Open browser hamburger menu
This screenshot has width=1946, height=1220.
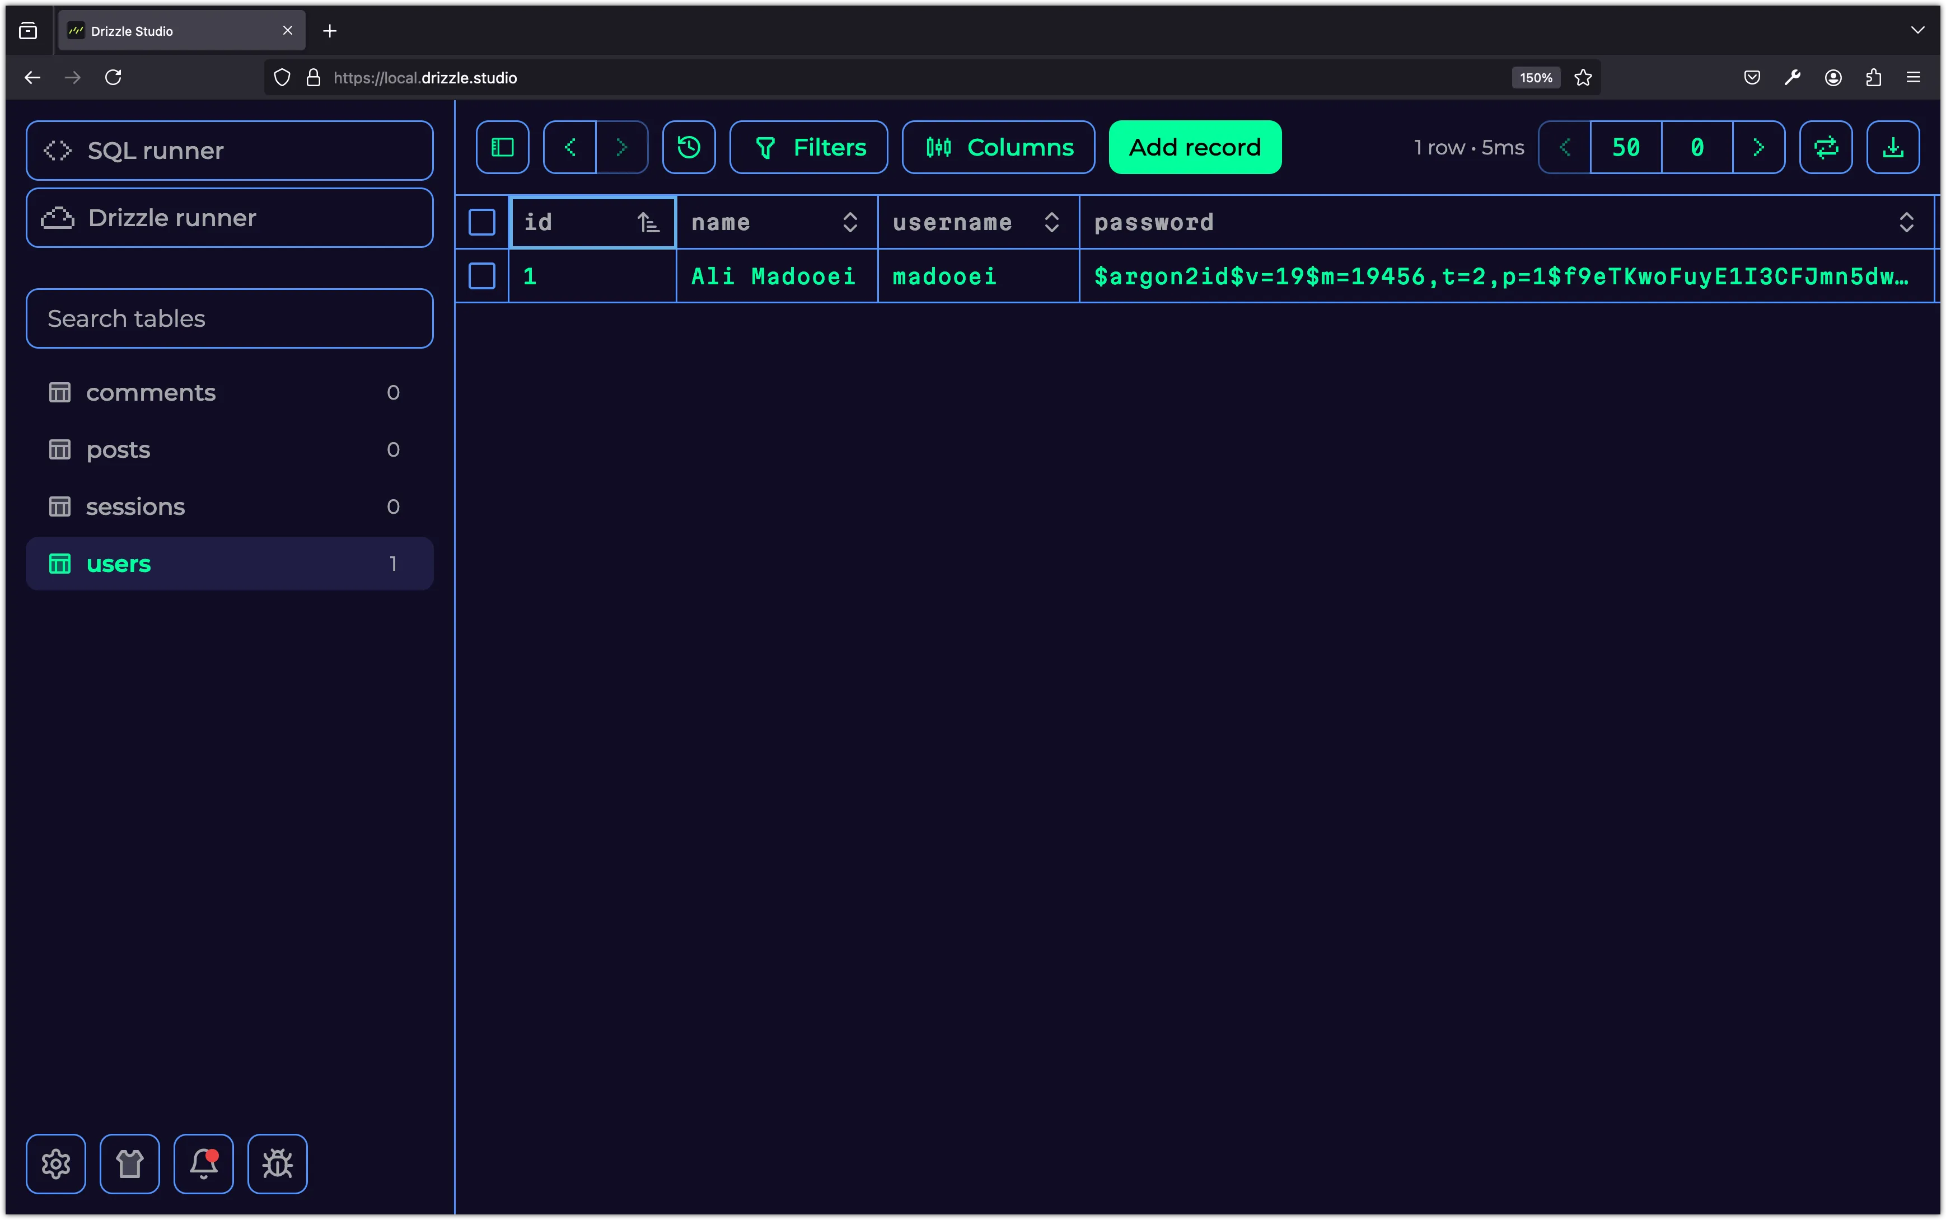pyautogui.click(x=1913, y=77)
